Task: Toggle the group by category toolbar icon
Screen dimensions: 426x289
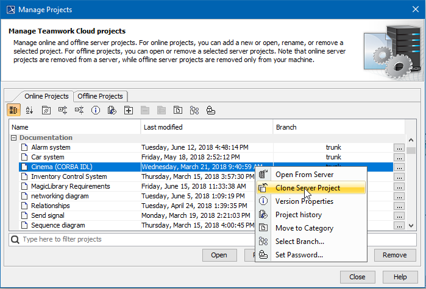Action: click(x=13, y=110)
